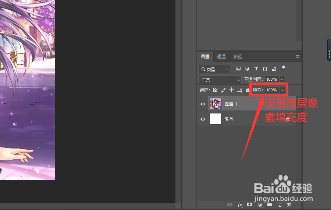Image resolution: width=331 pixels, height=210 pixels.
Task: Lock image pixels brush icon
Action: [223, 90]
